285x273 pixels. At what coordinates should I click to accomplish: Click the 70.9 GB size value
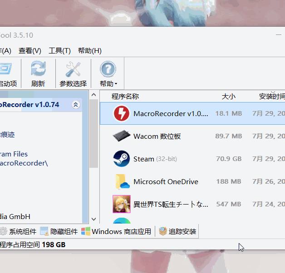[229, 159]
